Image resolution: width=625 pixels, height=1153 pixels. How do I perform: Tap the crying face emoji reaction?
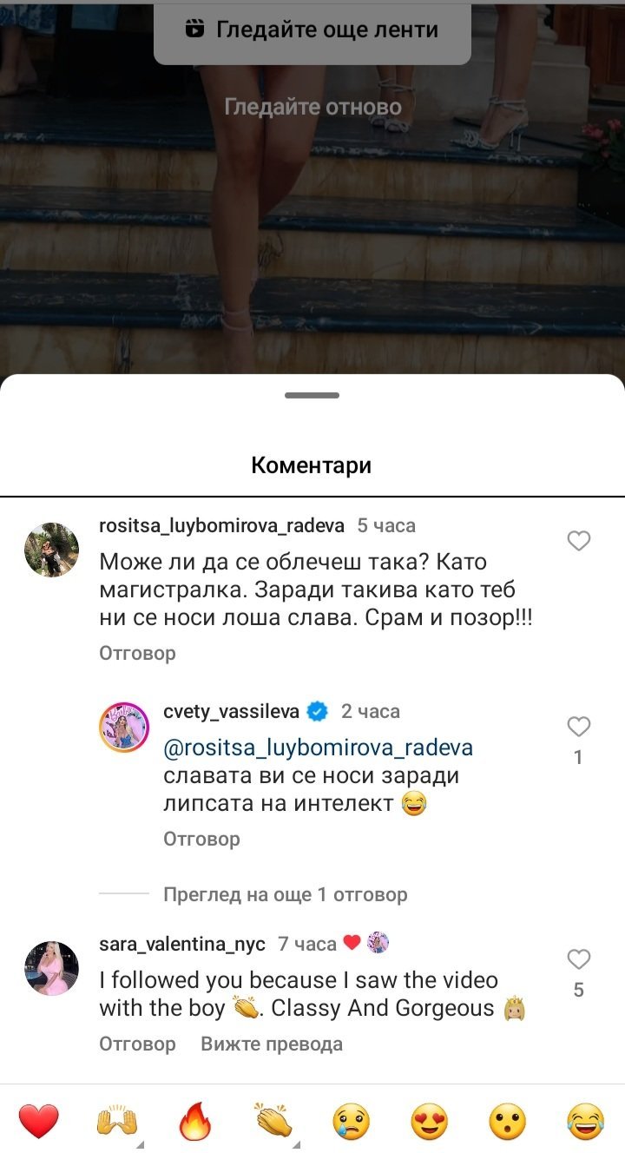coord(351,1121)
